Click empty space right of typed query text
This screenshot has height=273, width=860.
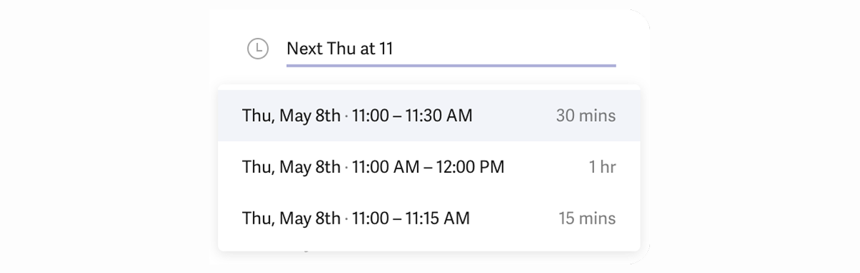(505, 49)
